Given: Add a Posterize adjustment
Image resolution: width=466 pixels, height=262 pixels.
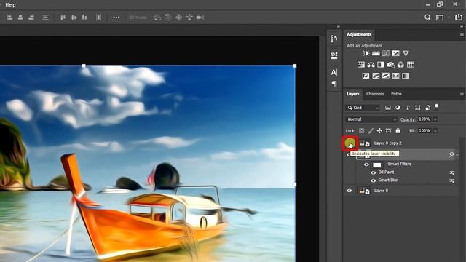Looking at the screenshot, I should [x=376, y=76].
